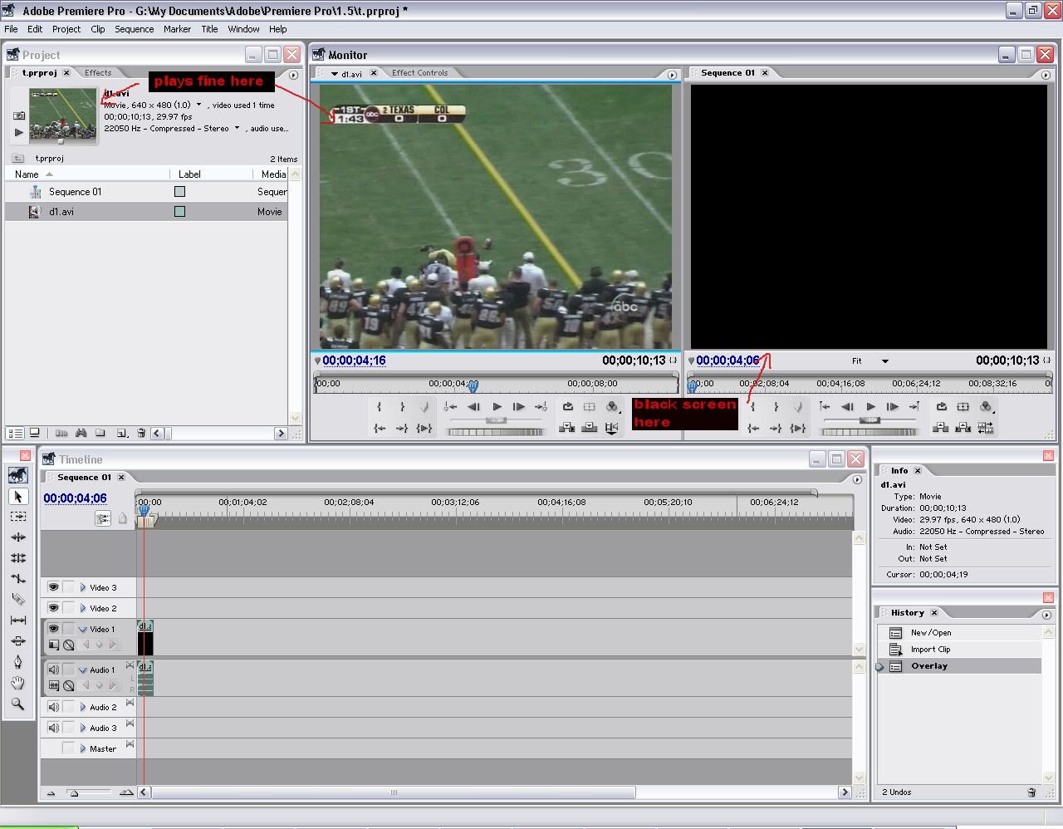Hide the Video 3 track eye

(53, 587)
